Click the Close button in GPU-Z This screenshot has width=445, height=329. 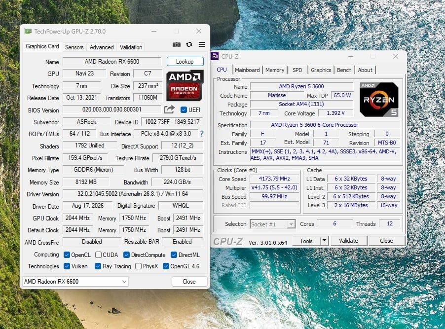pos(189,282)
